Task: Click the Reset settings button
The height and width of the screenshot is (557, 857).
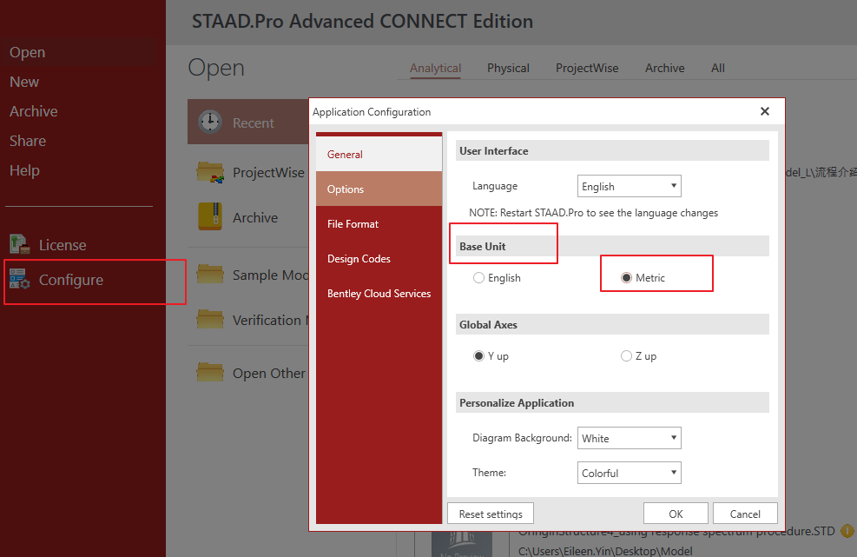Action: [x=491, y=514]
